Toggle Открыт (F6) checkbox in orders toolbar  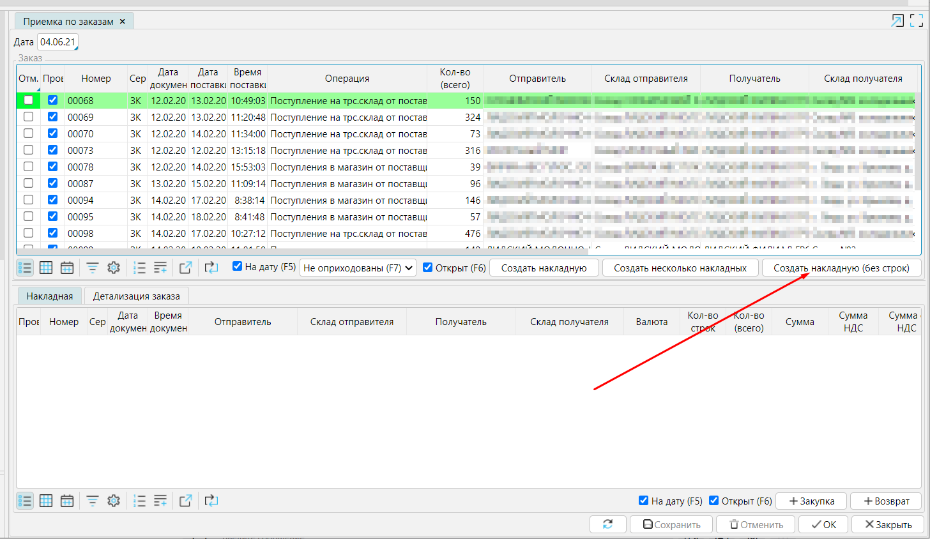[428, 268]
